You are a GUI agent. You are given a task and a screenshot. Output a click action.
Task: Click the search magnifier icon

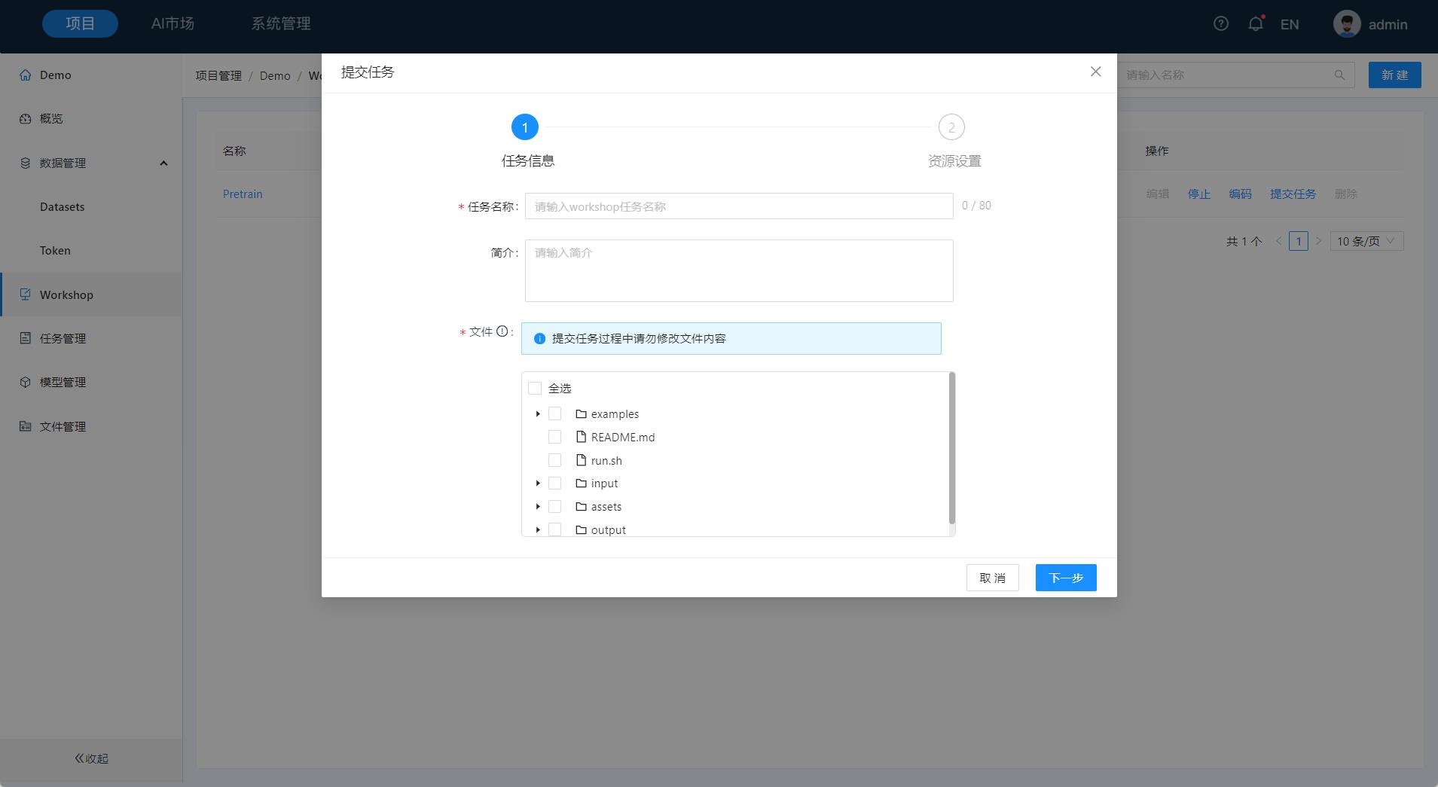[1339, 75]
